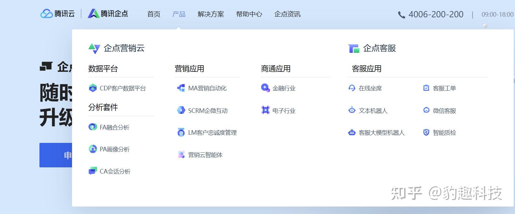
Task: Open the 企点资讯 nav item
Action: point(287,14)
